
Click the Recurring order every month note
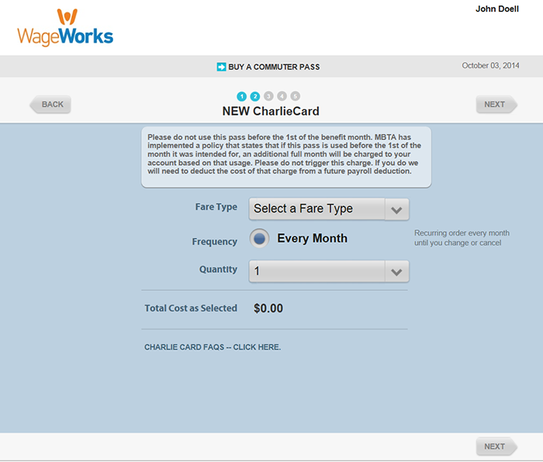(x=462, y=238)
